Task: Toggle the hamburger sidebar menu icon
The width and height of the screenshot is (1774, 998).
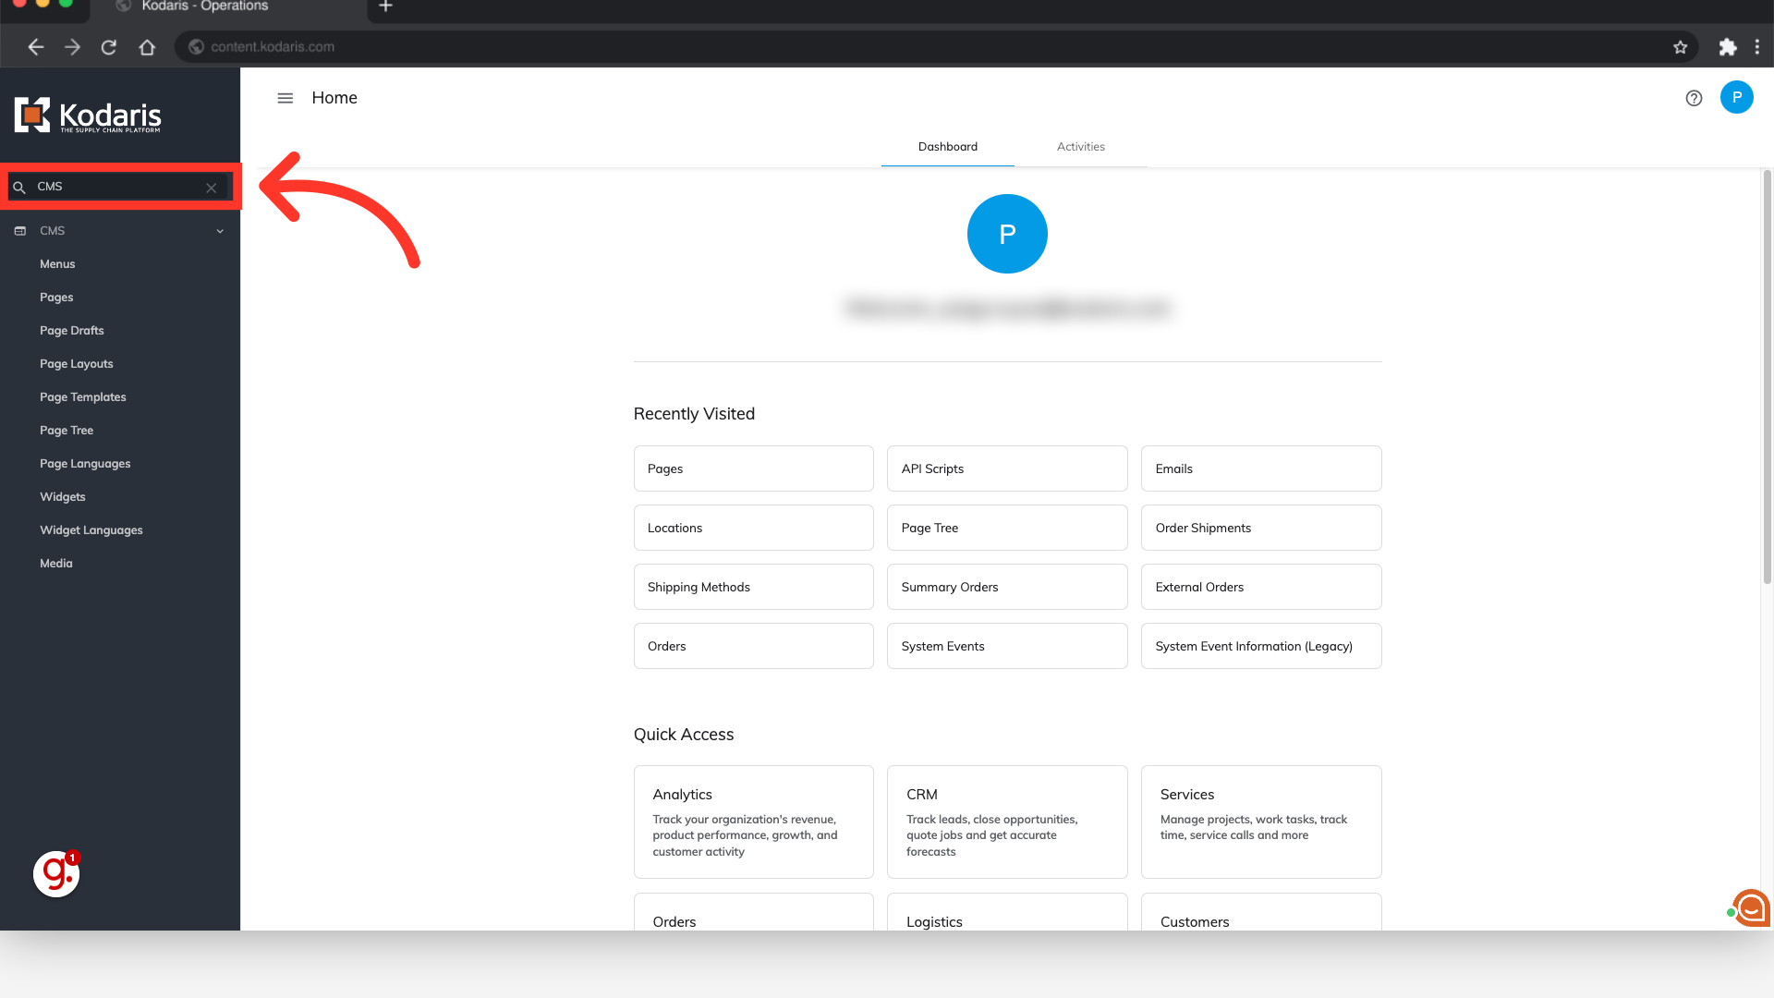Action: pos(285,98)
